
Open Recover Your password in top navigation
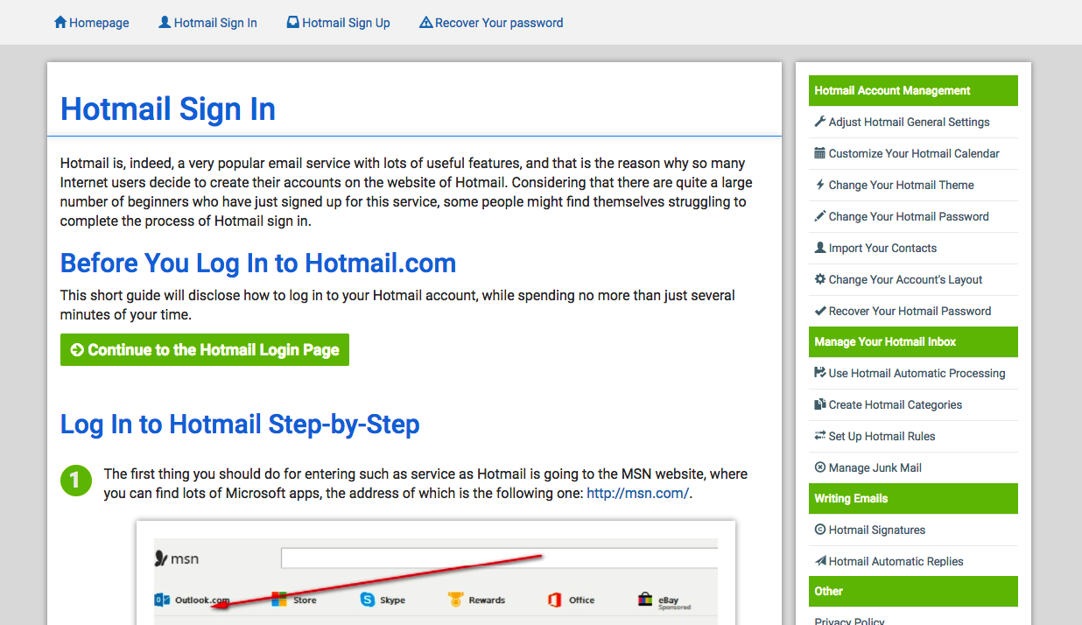pos(491,23)
